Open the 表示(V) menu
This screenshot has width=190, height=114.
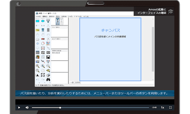pos(52,16)
